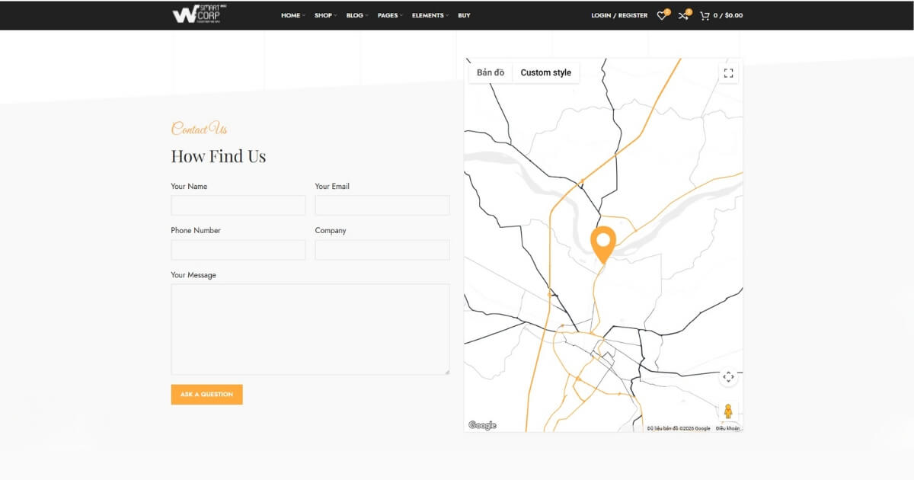The height and width of the screenshot is (480, 914).
Task: Click the Google logo on map
Action: click(x=482, y=425)
